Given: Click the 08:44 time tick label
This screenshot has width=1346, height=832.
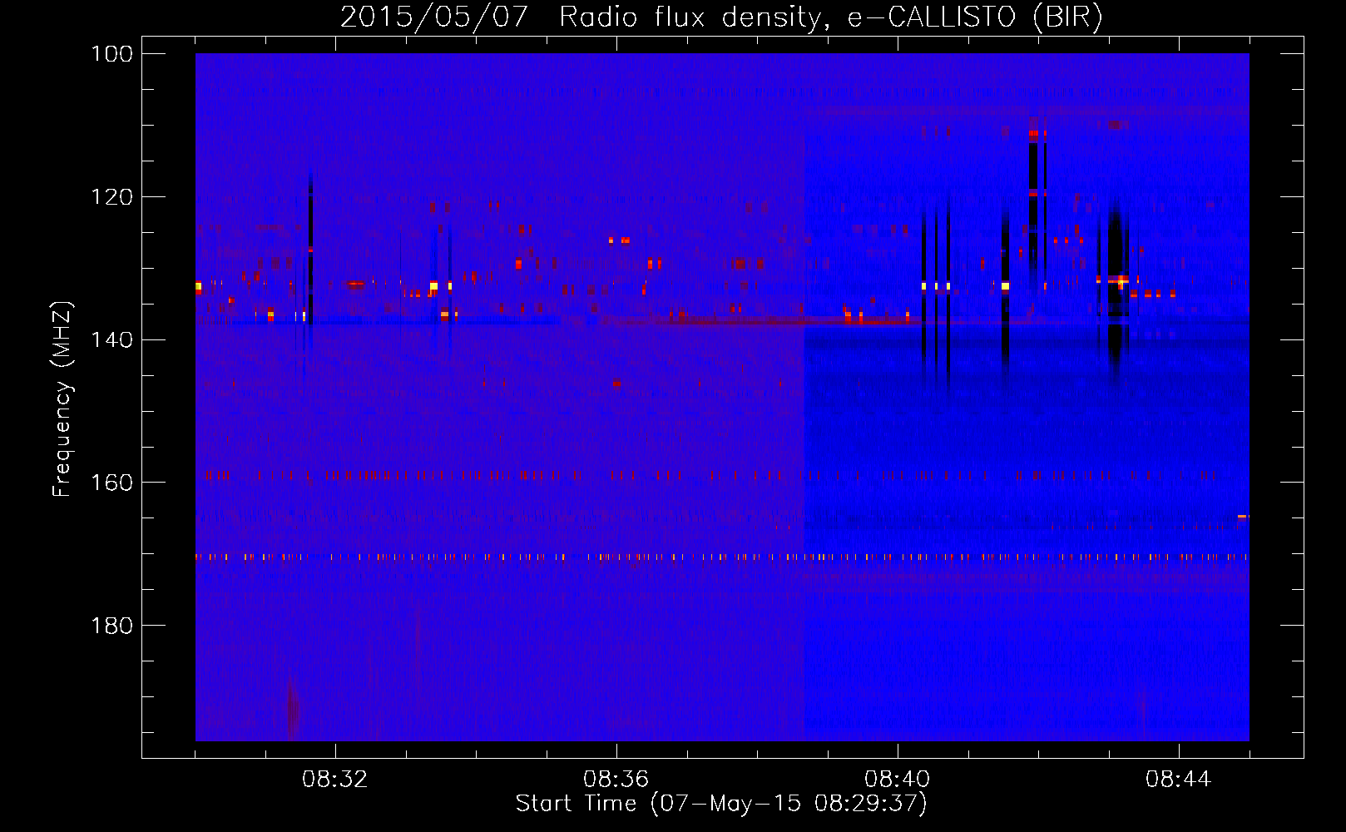Looking at the screenshot, I should (x=1178, y=780).
